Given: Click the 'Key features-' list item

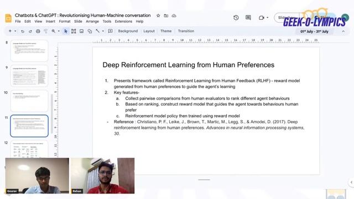Looking at the screenshot, I should [x=127, y=92].
